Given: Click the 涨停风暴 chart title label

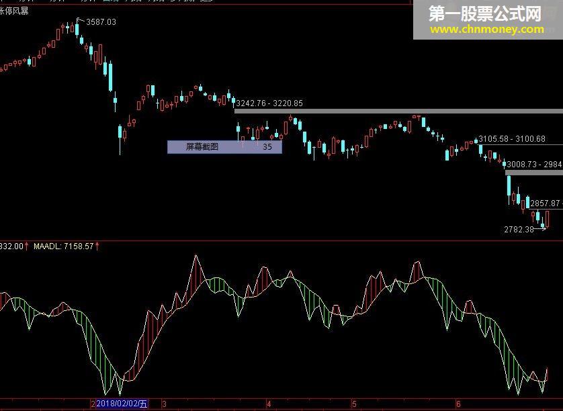Looking at the screenshot, I should point(14,11).
